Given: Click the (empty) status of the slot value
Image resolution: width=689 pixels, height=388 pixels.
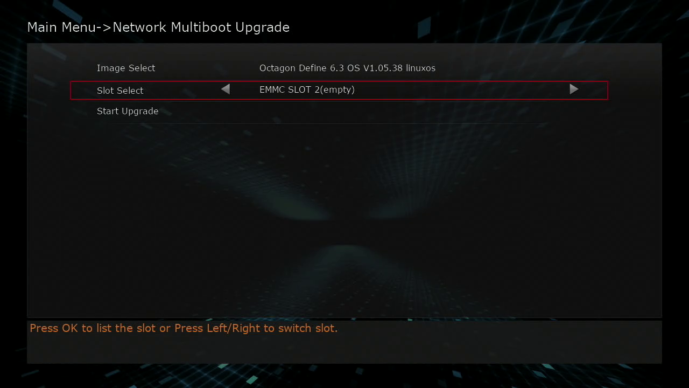Looking at the screenshot, I should [338, 90].
